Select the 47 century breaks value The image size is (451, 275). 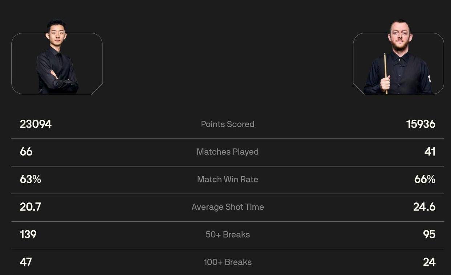pyautogui.click(x=26, y=262)
